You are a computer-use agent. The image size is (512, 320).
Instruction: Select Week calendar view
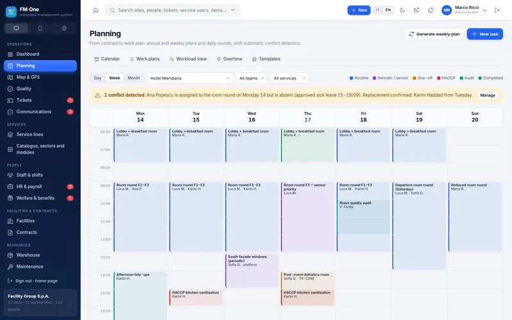115,78
